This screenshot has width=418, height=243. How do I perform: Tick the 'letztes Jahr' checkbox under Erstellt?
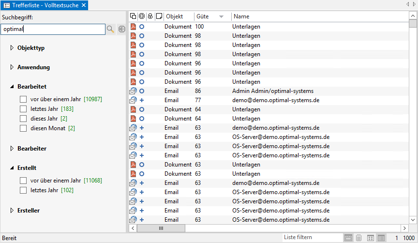point(23,190)
